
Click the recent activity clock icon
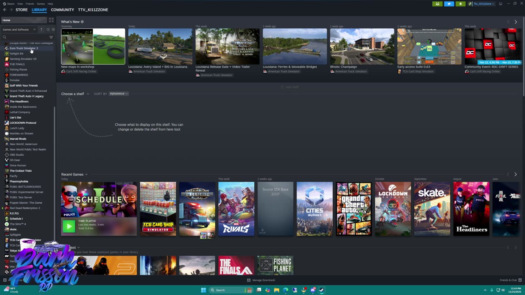48,29
